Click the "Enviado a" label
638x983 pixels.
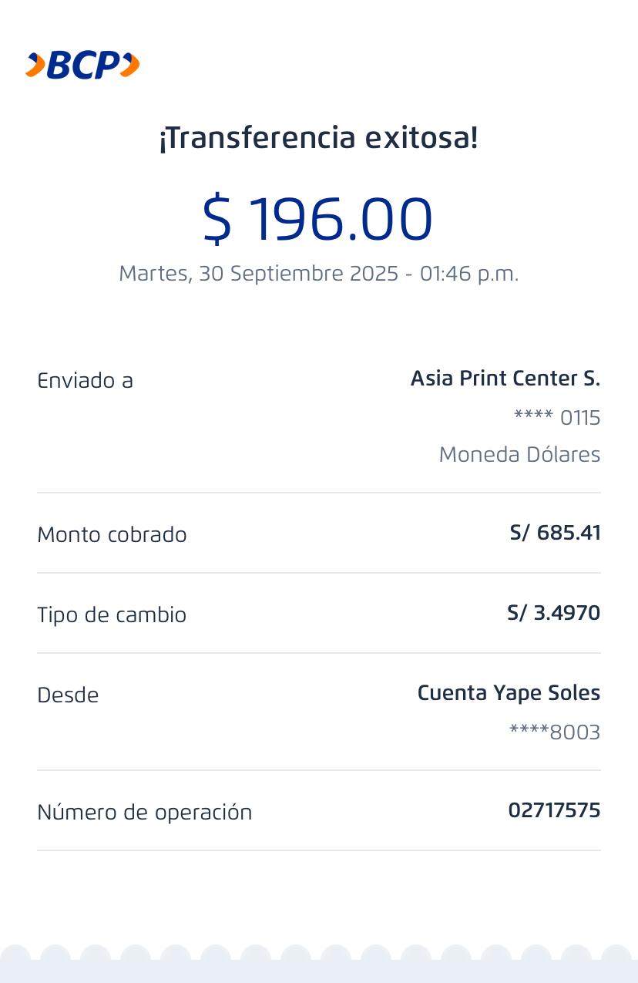click(x=85, y=381)
